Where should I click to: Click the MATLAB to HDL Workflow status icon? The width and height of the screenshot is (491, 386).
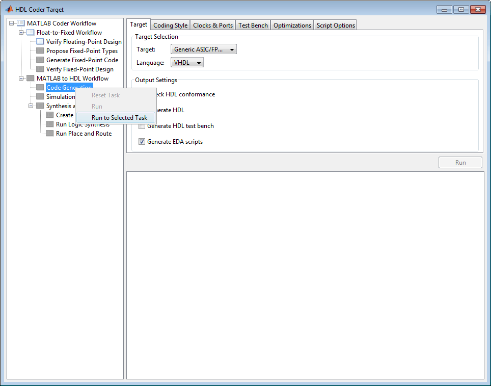[x=31, y=78]
